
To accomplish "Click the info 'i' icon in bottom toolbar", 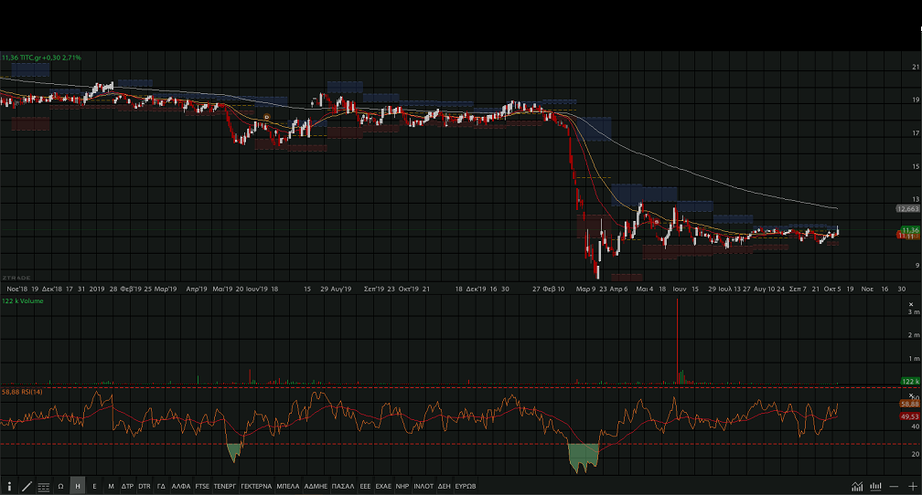I will [x=9, y=487].
